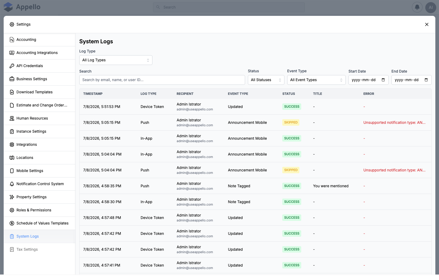
Task: Click the Accounting sidebar icon
Action: [12, 40]
